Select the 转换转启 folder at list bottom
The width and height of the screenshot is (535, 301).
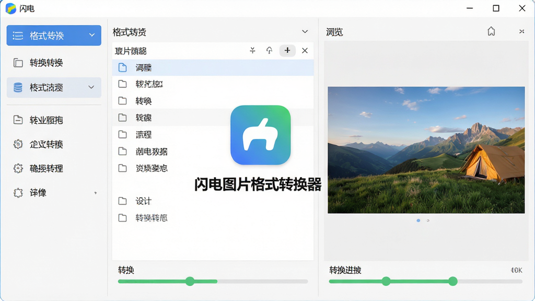[x=213, y=218]
